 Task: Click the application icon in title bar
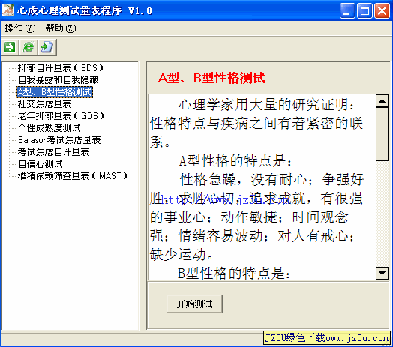point(8,10)
